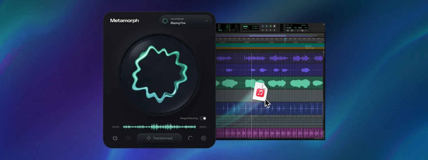This screenshot has height=160, width=428.
Task: Click the circular voice visualizer orb
Action: 159,74
